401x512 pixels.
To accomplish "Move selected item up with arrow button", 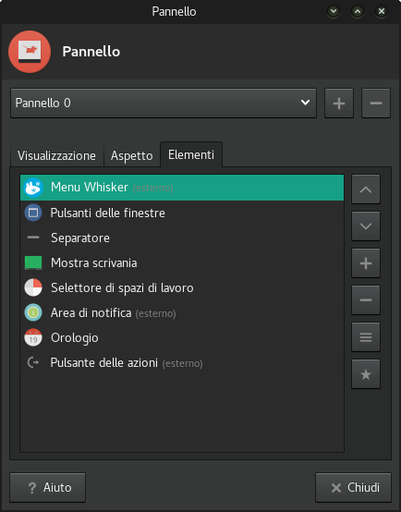I will tap(366, 189).
